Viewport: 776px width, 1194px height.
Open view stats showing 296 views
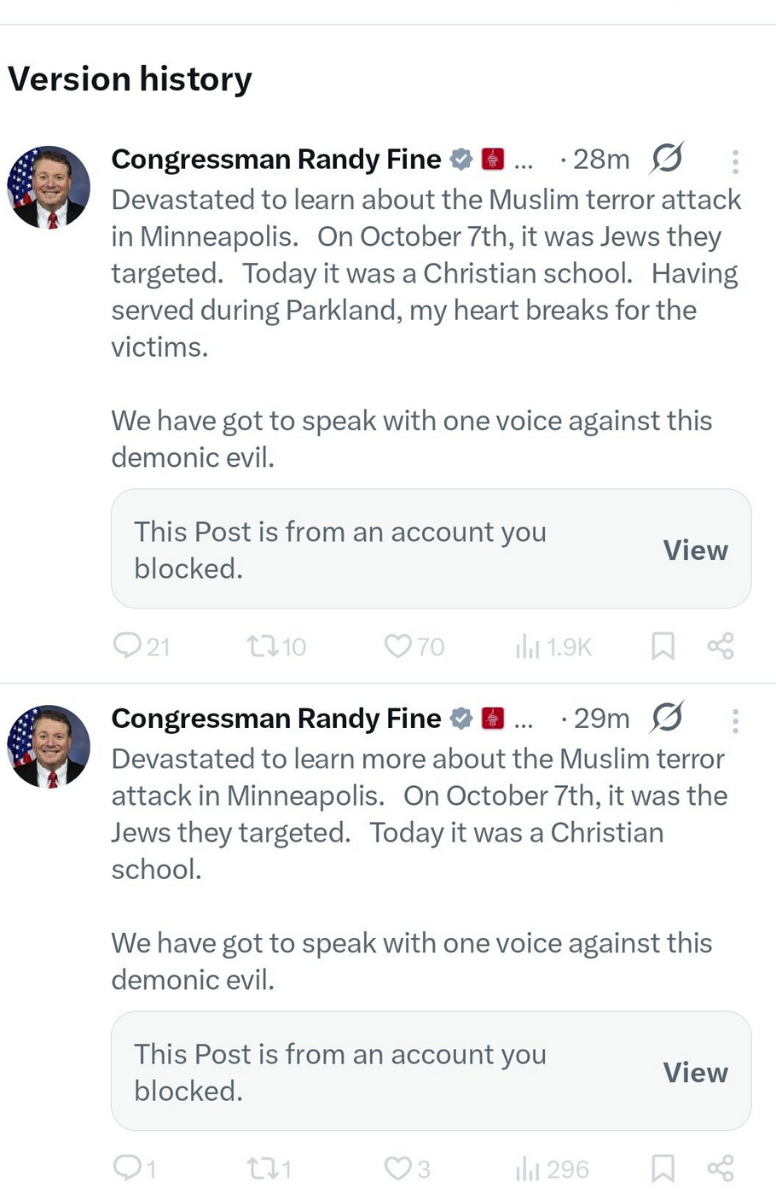(x=529, y=1169)
